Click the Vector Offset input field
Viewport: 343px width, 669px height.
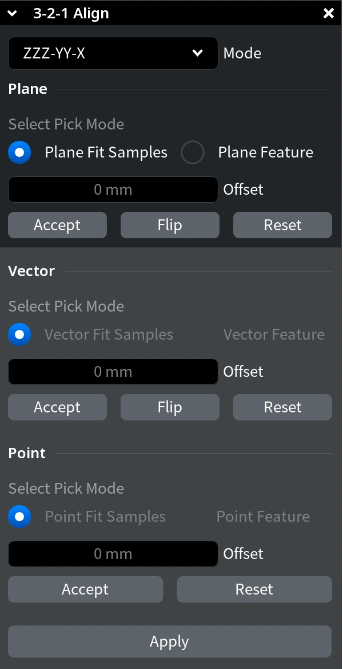[113, 372]
